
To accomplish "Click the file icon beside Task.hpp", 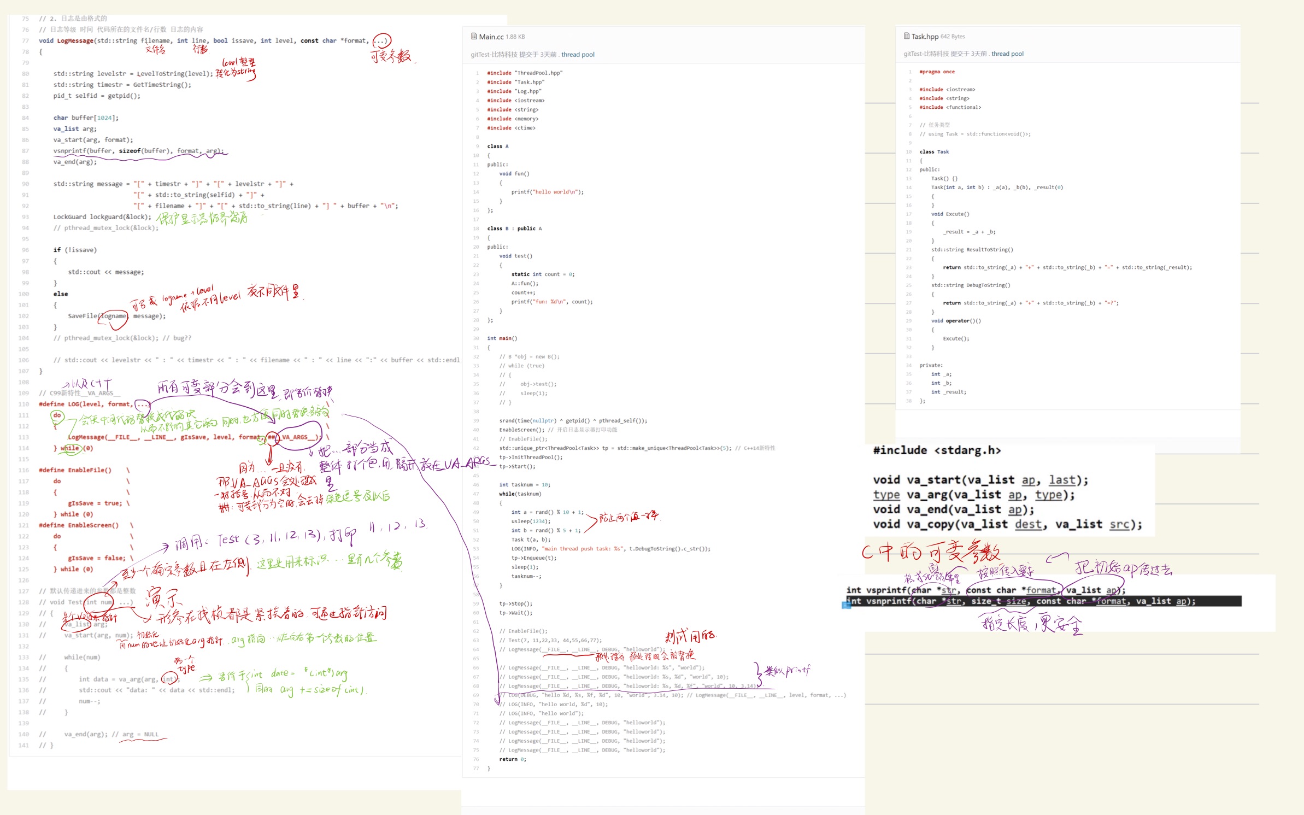I will pyautogui.click(x=907, y=36).
